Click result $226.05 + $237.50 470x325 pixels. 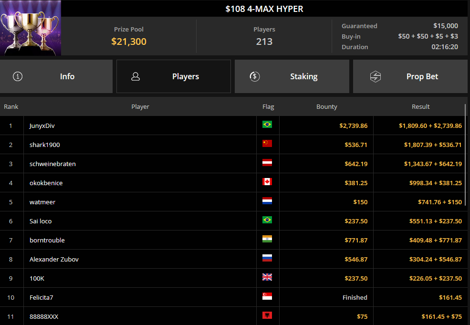(436, 279)
